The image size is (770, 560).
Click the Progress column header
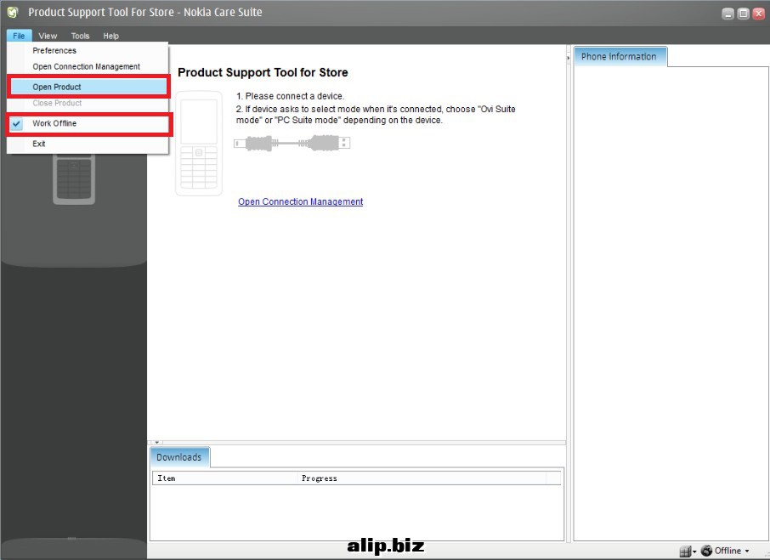click(x=422, y=478)
